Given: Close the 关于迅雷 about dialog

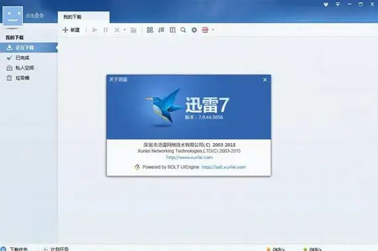Looking at the screenshot, I should [265, 79].
